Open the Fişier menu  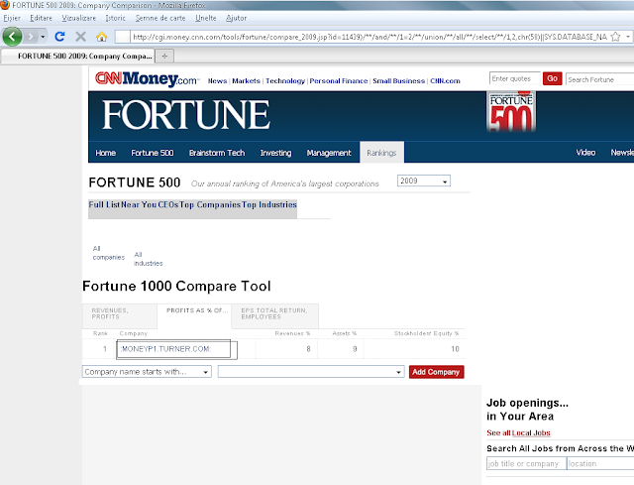12,18
